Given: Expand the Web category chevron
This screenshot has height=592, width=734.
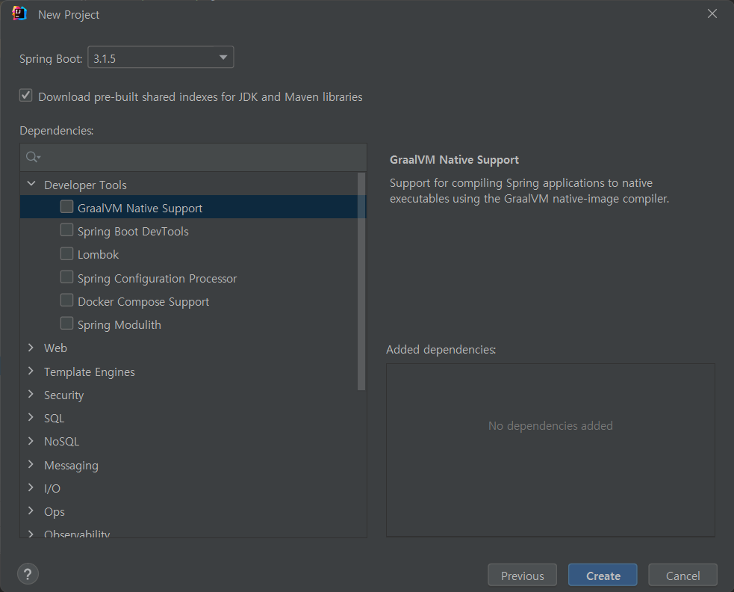Looking at the screenshot, I should 31,348.
